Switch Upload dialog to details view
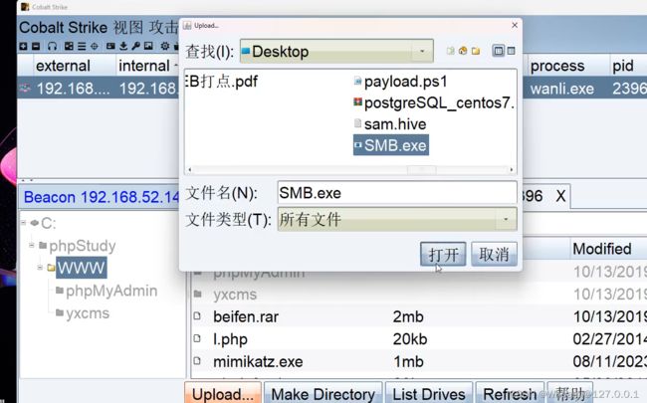 [x=512, y=51]
